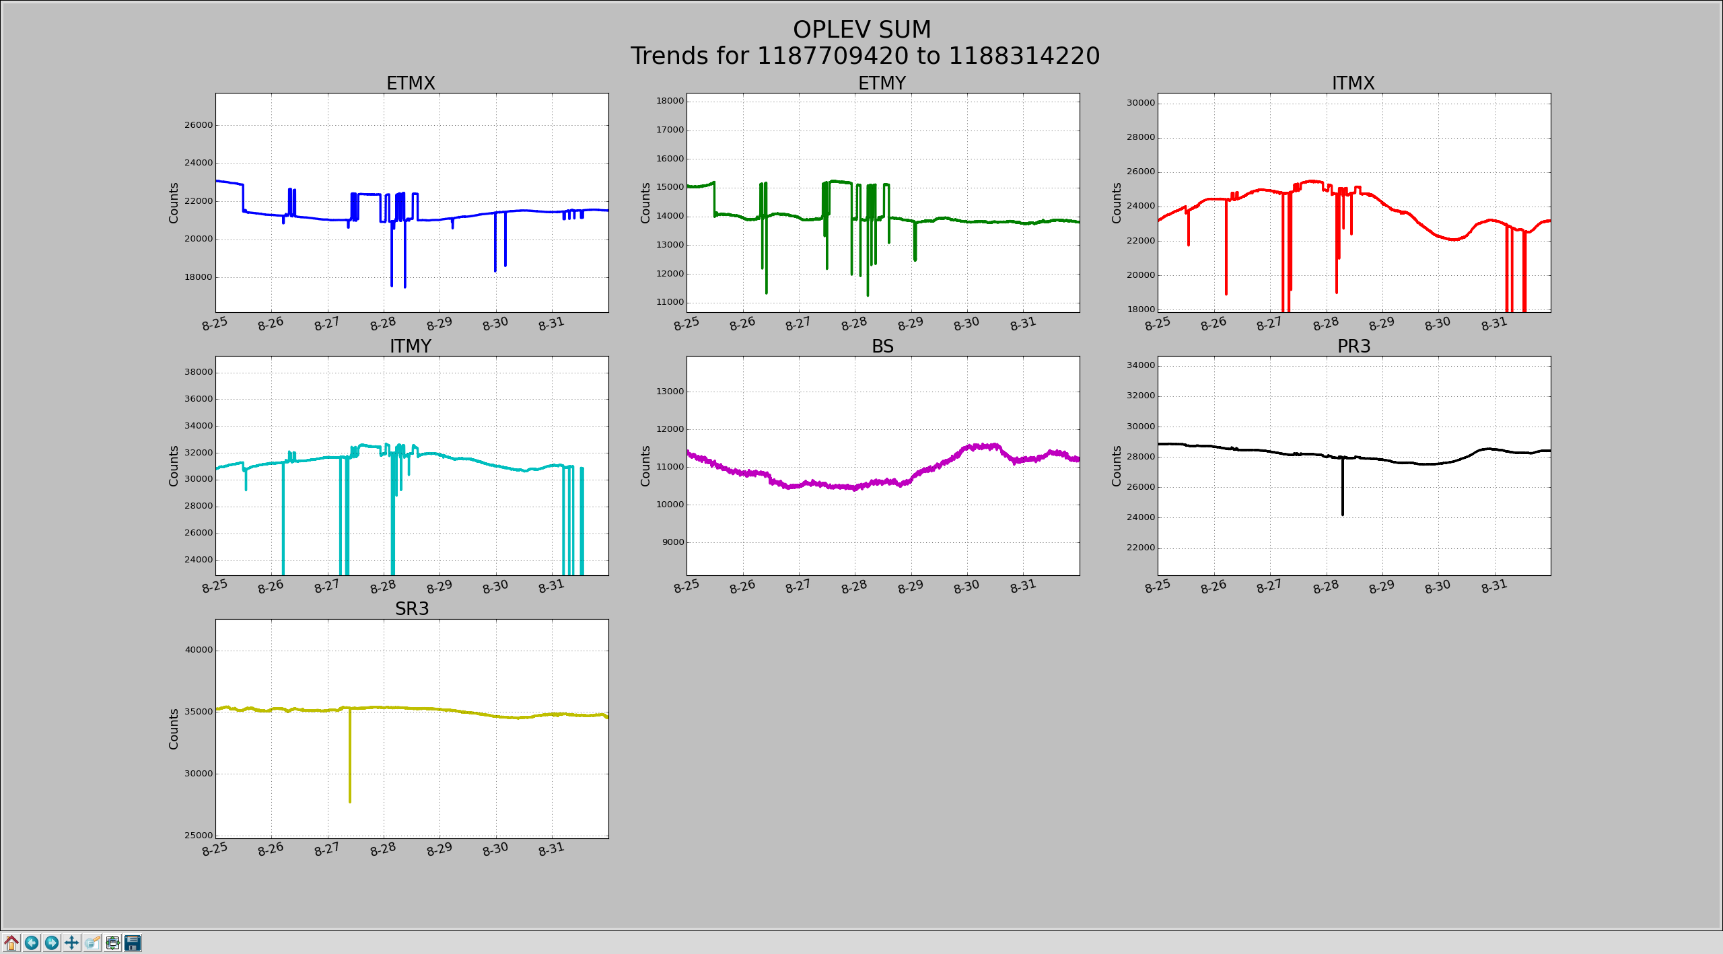Image resolution: width=1723 pixels, height=954 pixels.
Task: Select the Zoom to rectangle tool
Action: pos(92,943)
